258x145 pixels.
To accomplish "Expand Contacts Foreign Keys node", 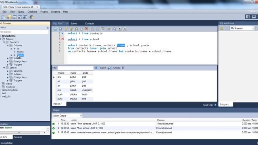I will tap(8, 61).
